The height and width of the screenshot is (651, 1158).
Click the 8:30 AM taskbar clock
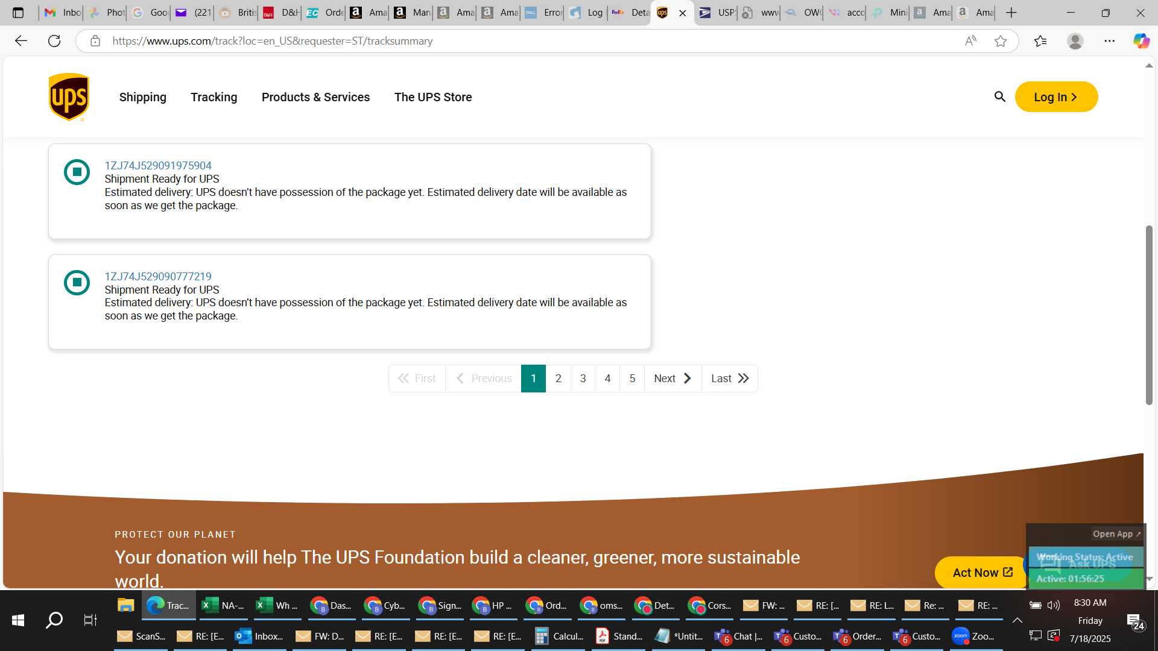point(1090,603)
